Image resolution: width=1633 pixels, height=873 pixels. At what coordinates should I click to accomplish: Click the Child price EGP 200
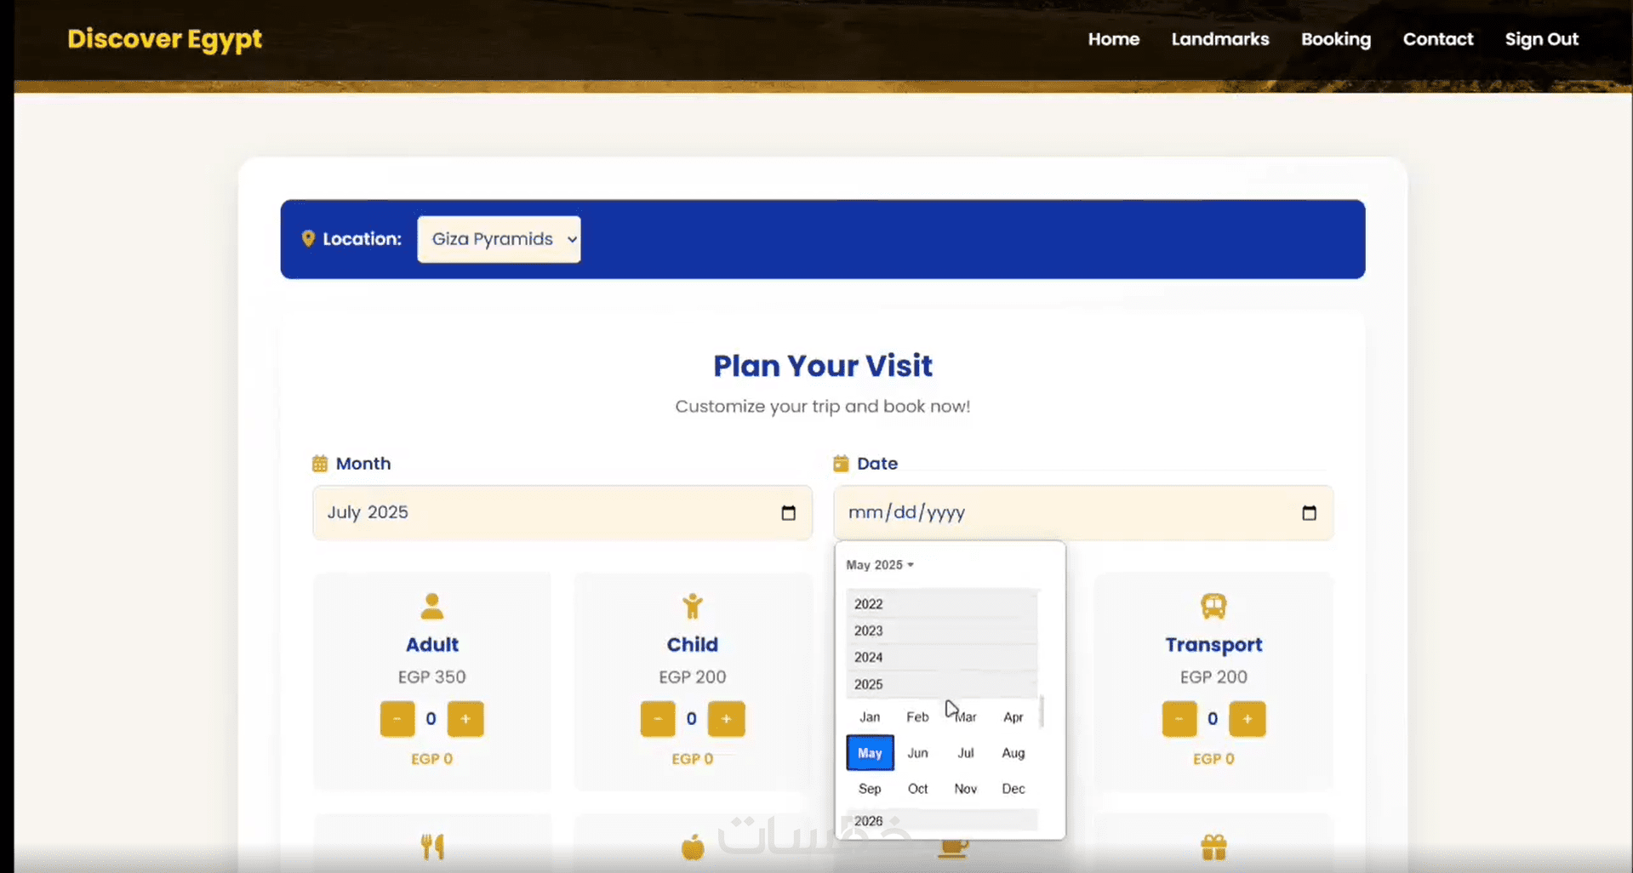click(693, 677)
